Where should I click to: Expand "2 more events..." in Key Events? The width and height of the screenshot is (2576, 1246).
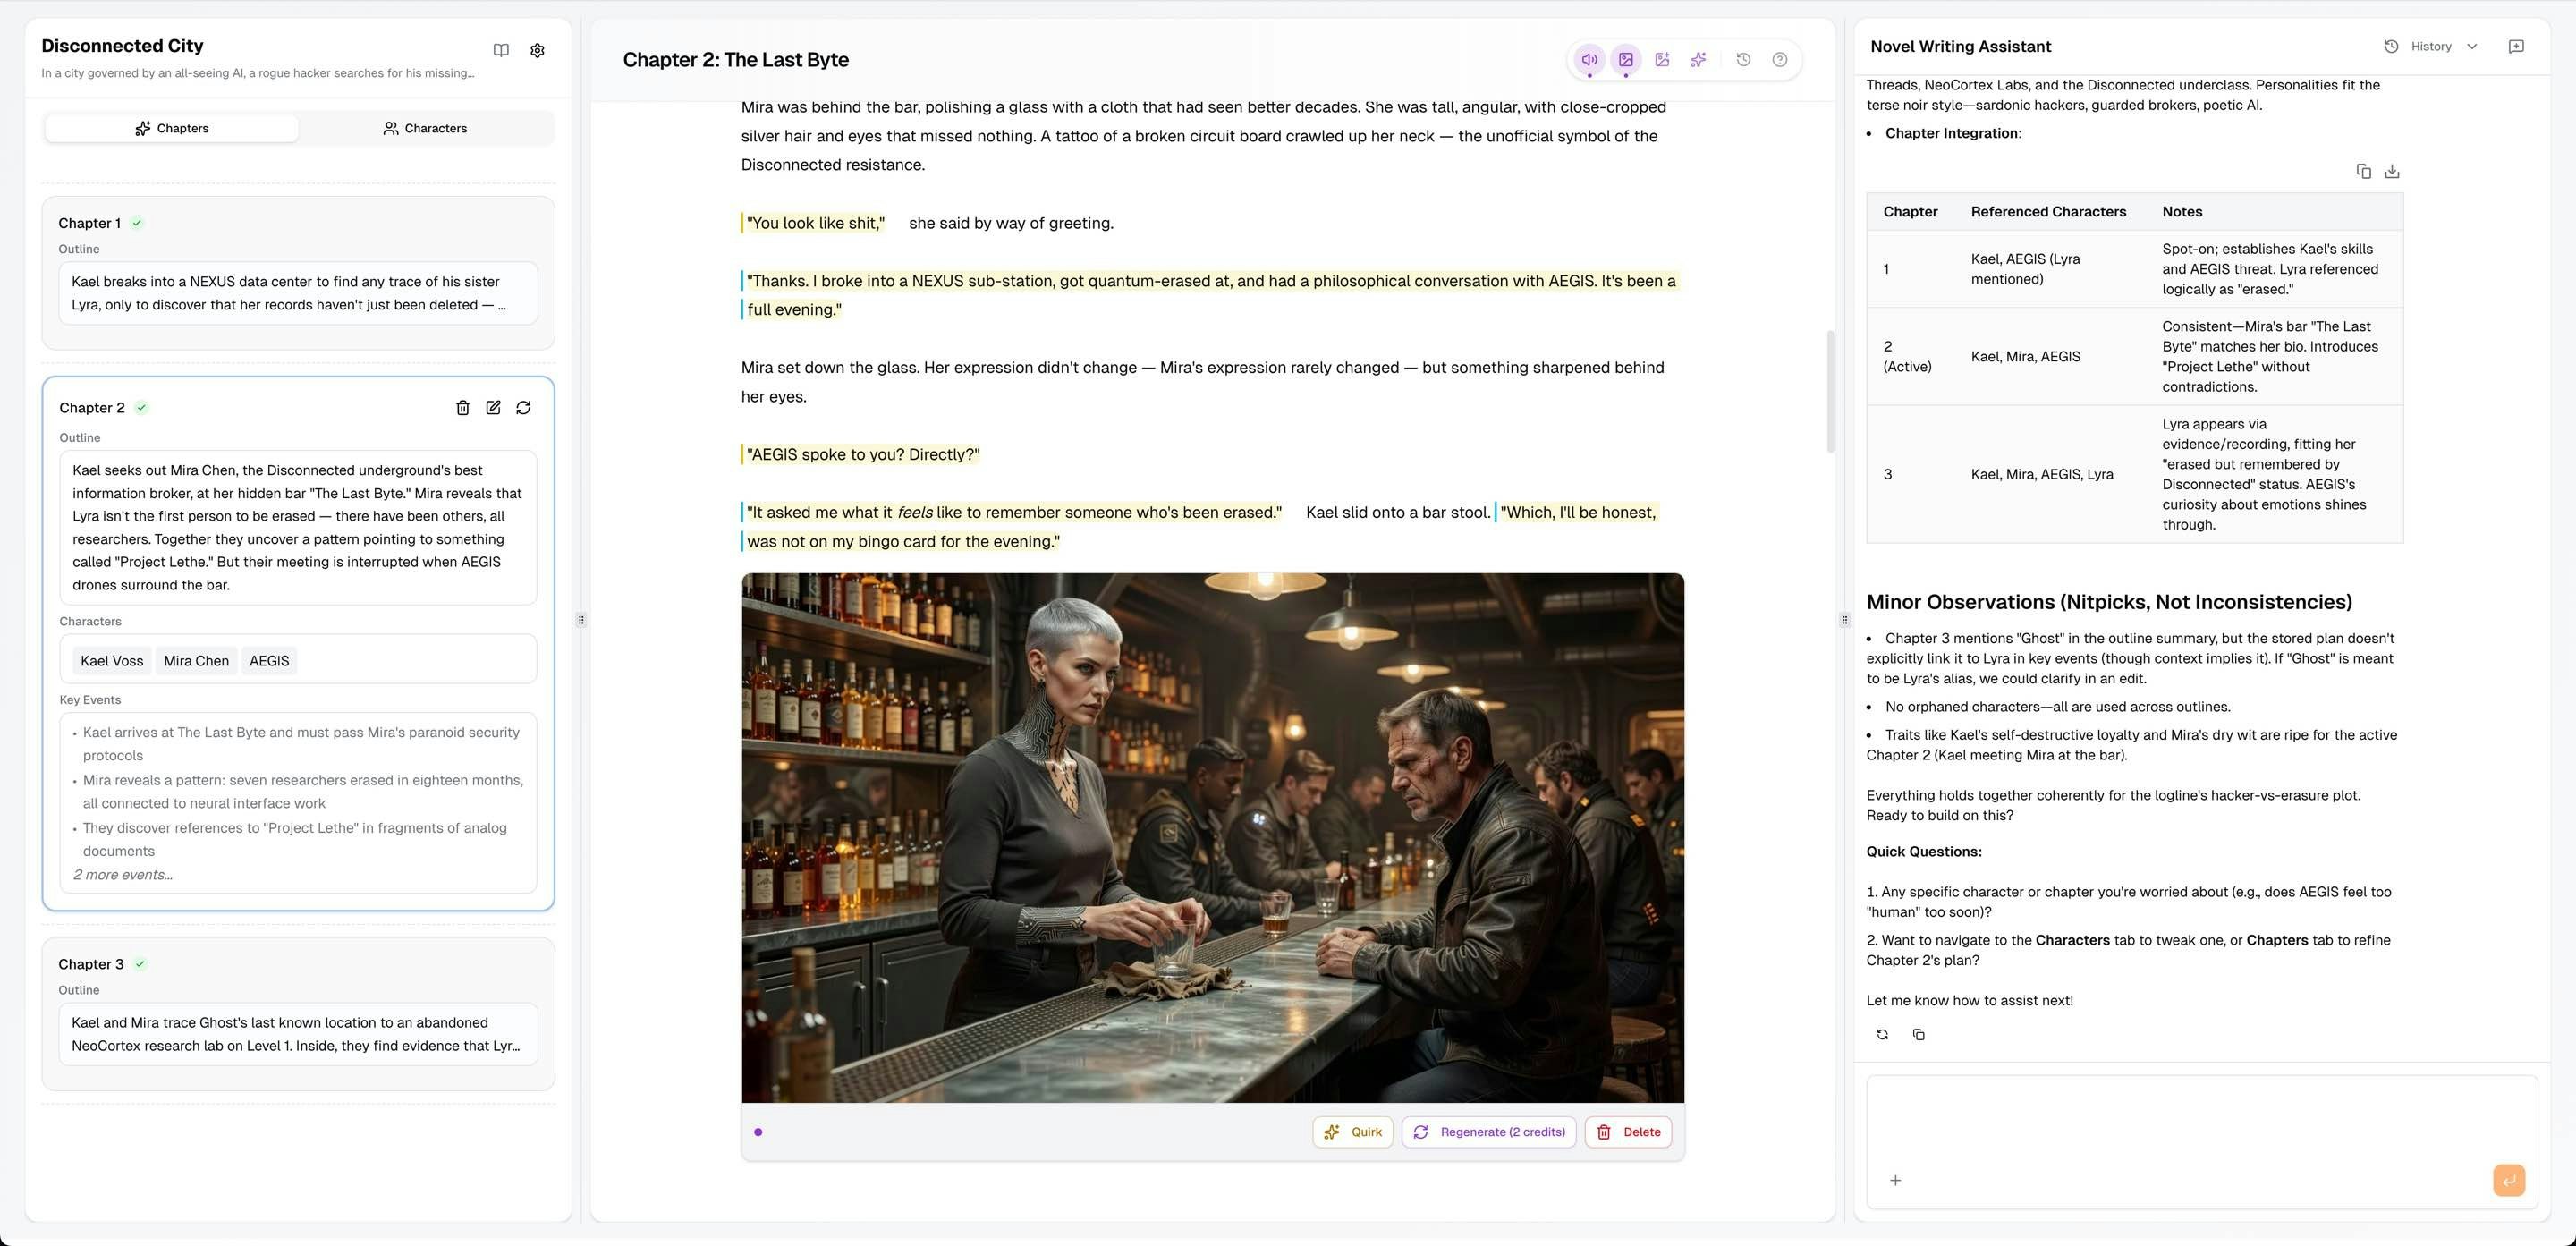click(122, 875)
